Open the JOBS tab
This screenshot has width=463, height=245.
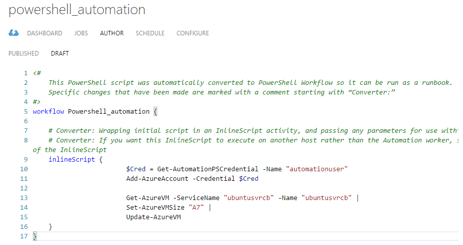point(81,33)
